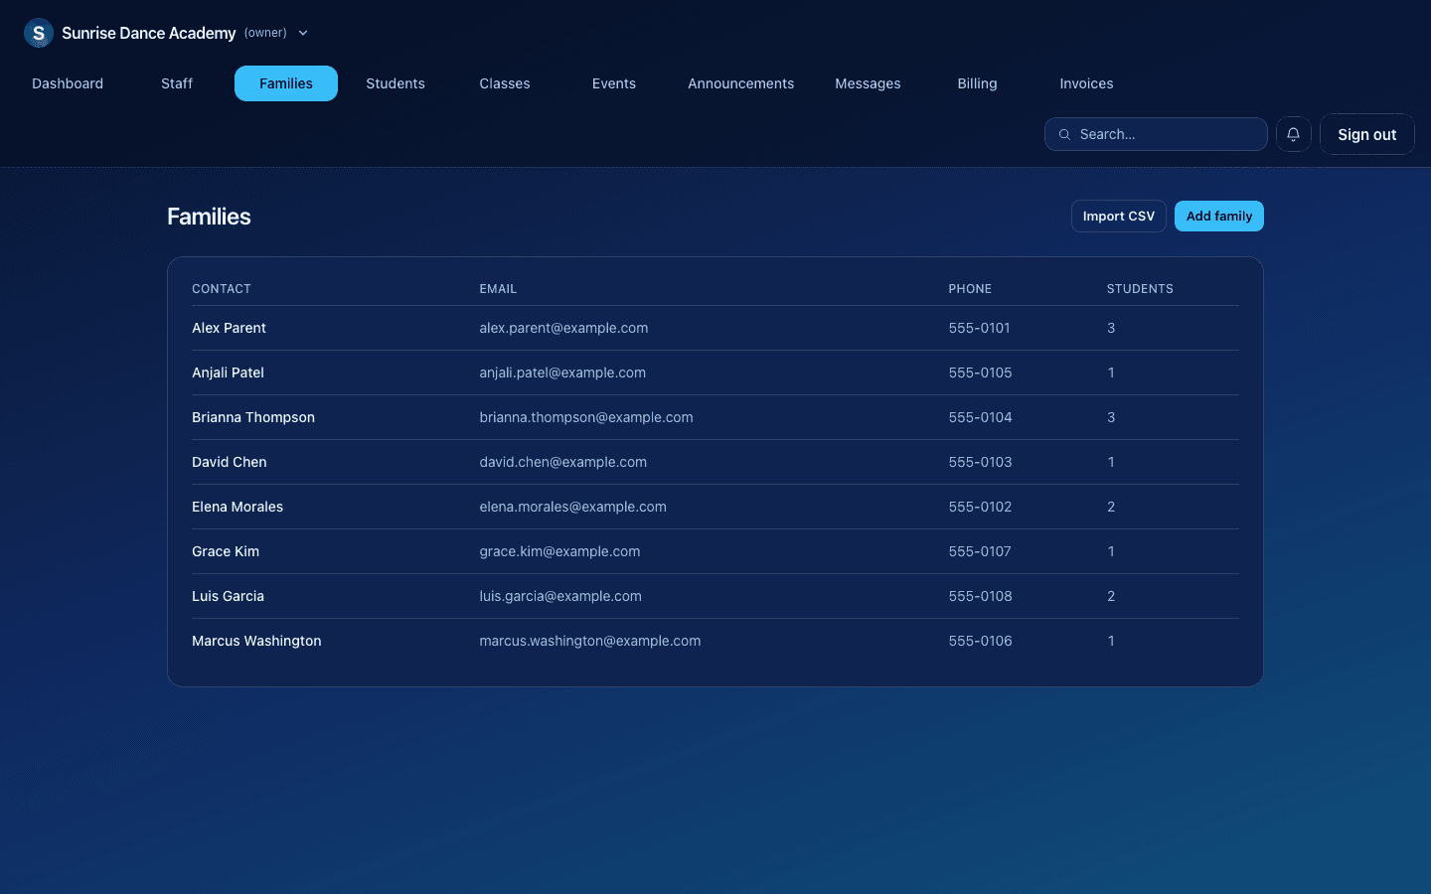Switch to the Invoices tab

coord(1087,83)
